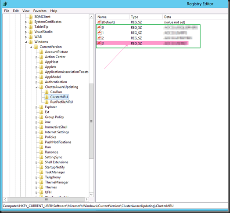Collapse the ClusterAwareUpdating key
The width and height of the screenshot is (230, 213).
point(36,87)
